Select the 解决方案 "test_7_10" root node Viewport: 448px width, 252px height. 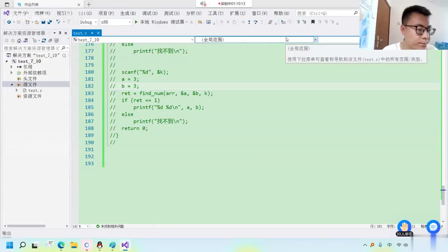tap(40, 55)
